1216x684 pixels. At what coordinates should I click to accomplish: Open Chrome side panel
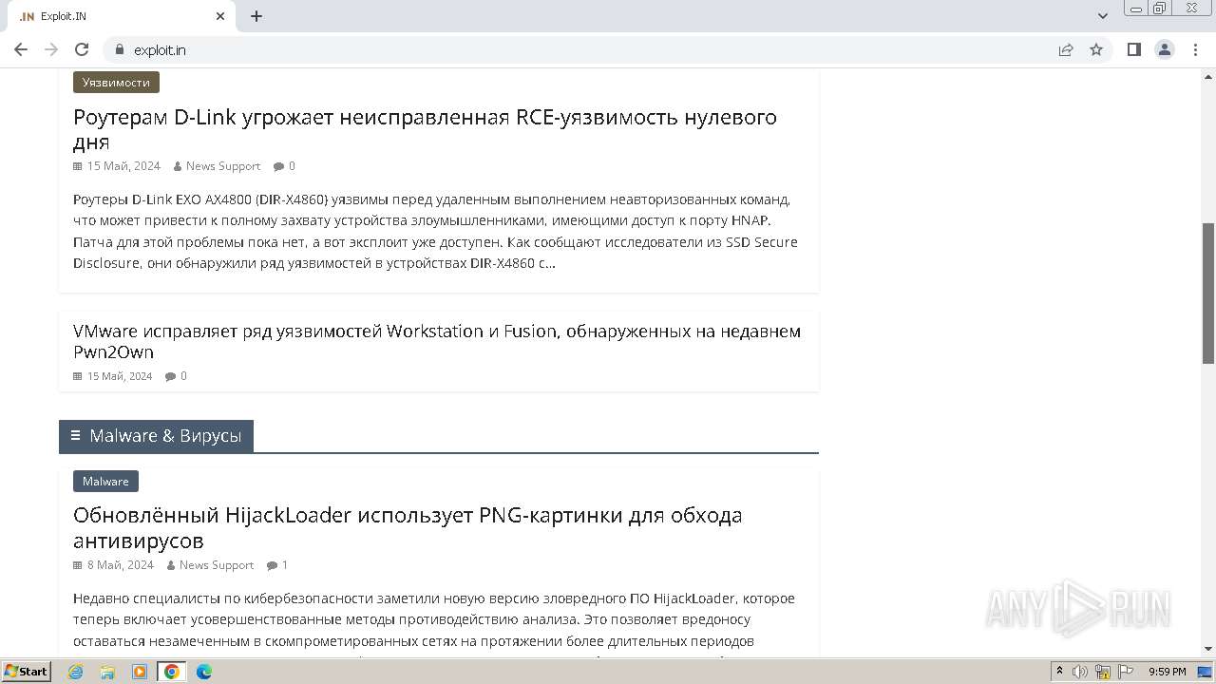coord(1133,49)
